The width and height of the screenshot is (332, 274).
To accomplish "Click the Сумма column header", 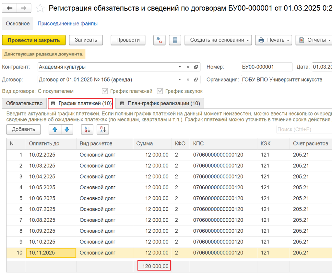I will (x=152, y=143).
